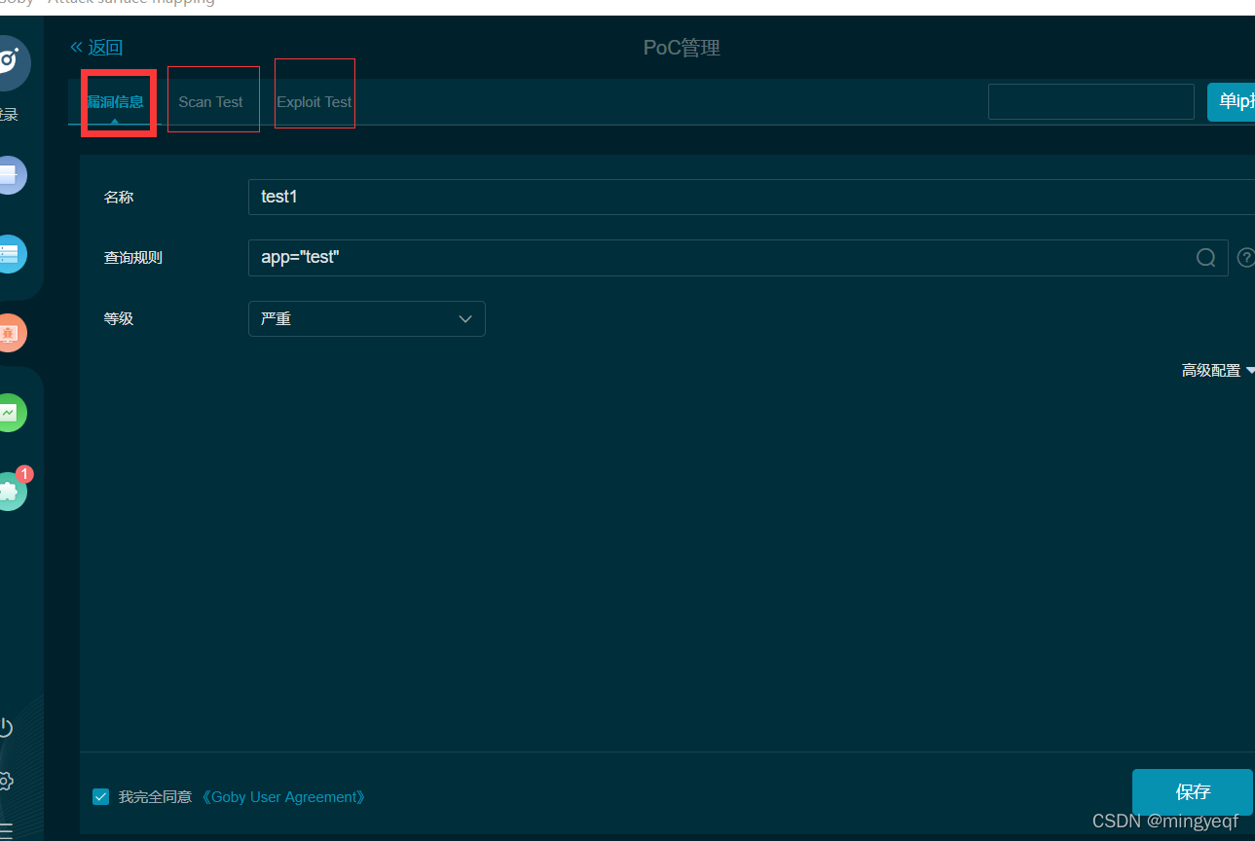Click the help question mark beside the query rule
This screenshot has height=841, width=1255.
(1245, 258)
